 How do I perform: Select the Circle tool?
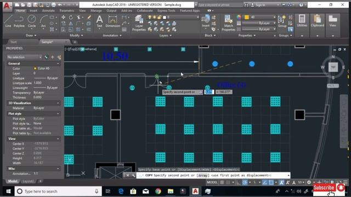(x=32, y=21)
